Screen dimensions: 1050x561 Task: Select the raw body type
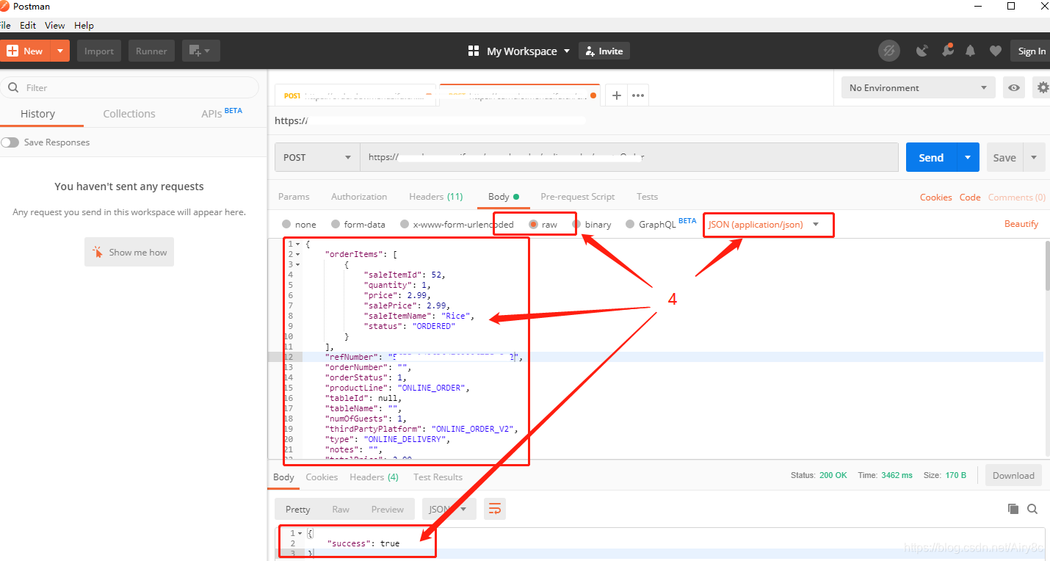click(534, 224)
